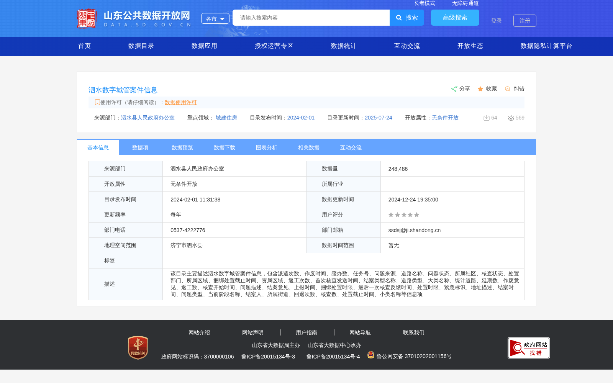Click the 城建住房 key field link
The width and height of the screenshot is (613, 383).
(226, 118)
